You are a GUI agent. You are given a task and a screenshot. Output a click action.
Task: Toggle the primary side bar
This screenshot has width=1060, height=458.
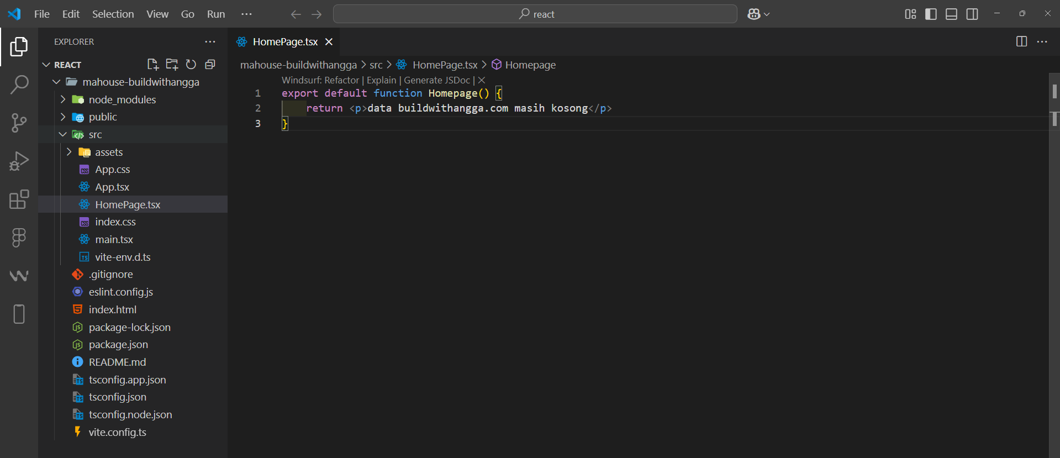(931, 14)
